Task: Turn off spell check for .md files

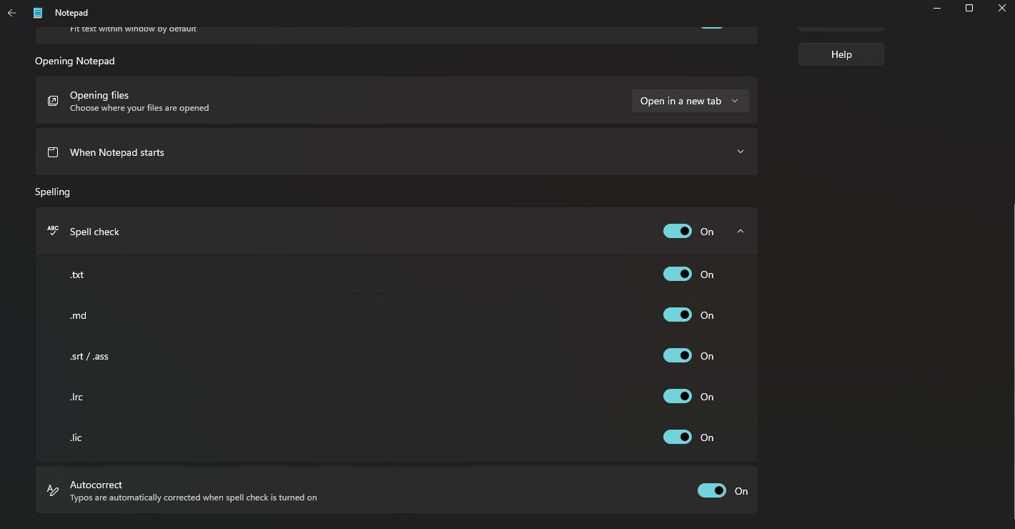Action: pyautogui.click(x=678, y=315)
